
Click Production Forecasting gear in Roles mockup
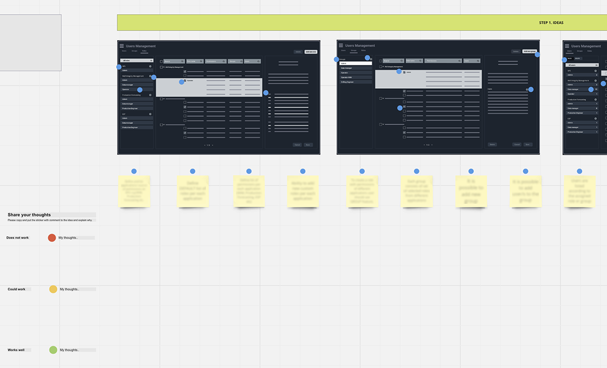click(x=150, y=95)
